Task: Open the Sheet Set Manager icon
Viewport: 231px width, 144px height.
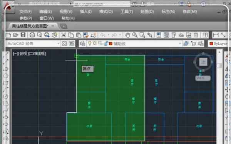Action: coord(181,35)
